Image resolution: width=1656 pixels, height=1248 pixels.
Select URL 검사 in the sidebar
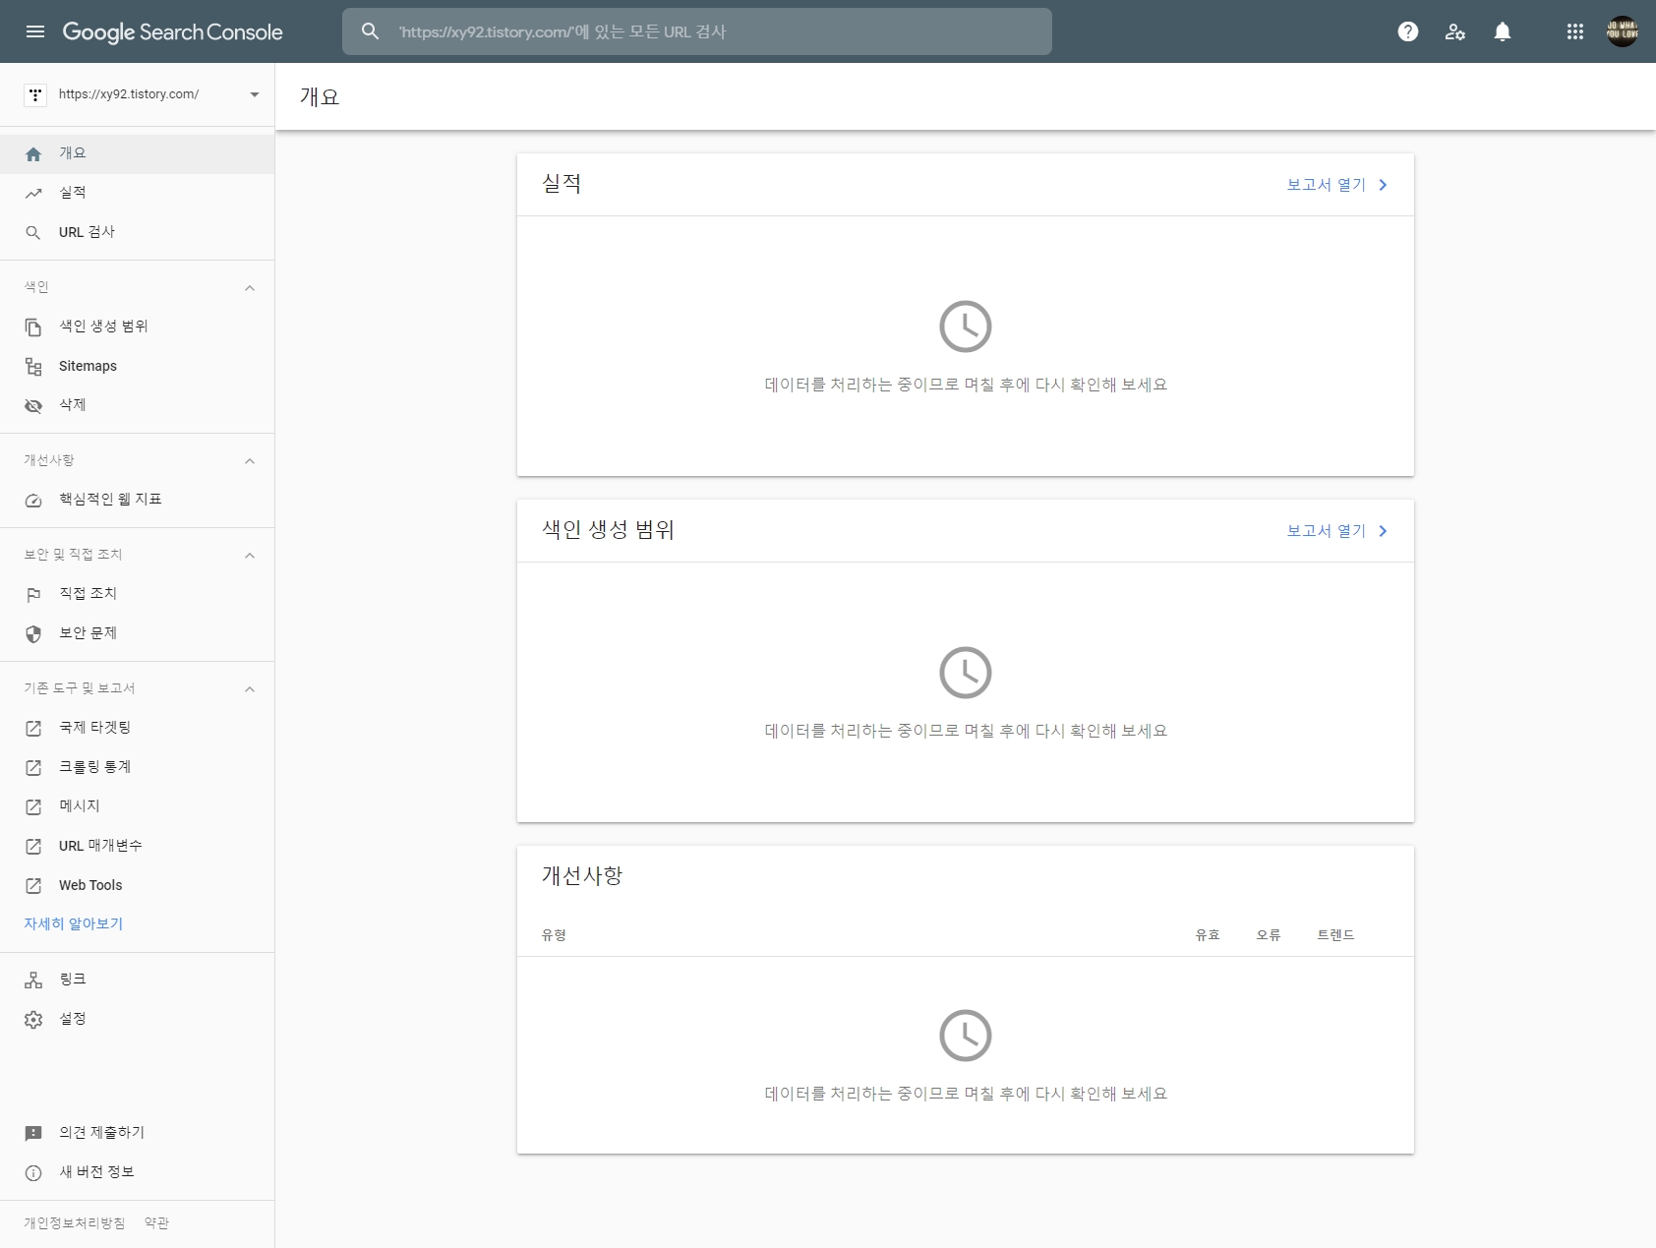point(137,232)
